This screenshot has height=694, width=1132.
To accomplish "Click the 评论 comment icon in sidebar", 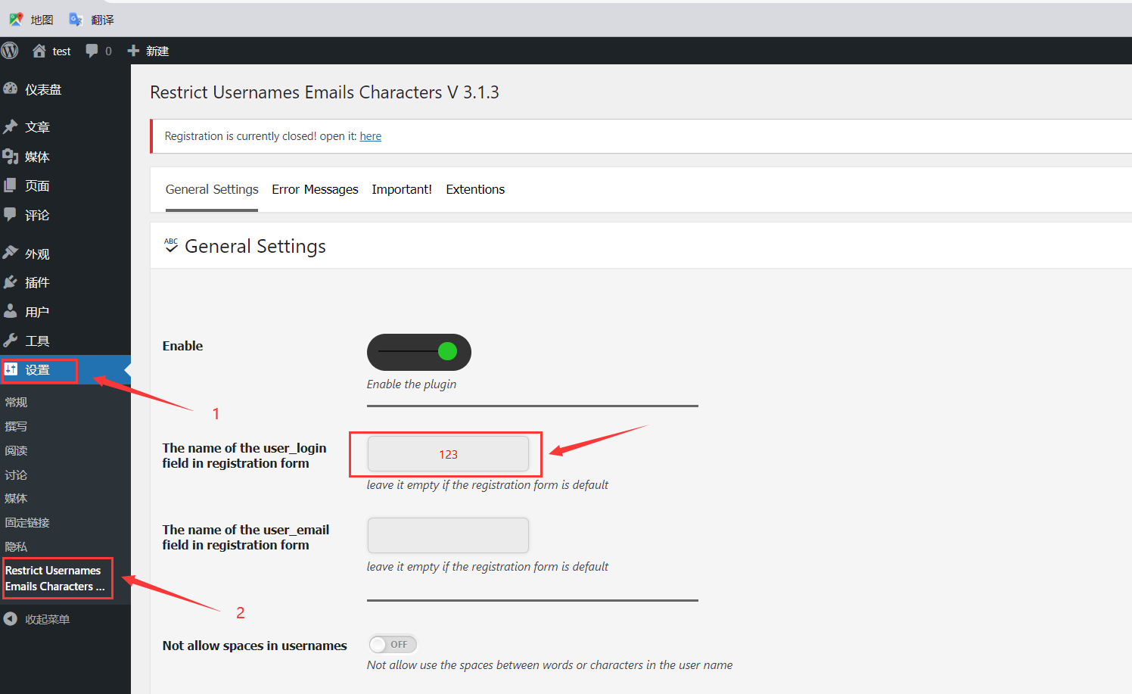I will click(11, 215).
